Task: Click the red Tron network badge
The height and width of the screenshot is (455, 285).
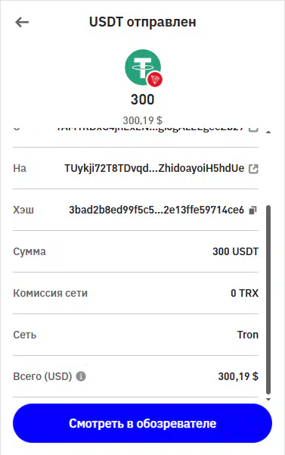Action: [x=155, y=79]
